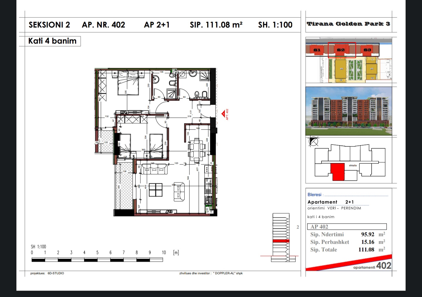The height and width of the screenshot is (297, 422).
Task: Click the "AP 2+1" header text
Action: coord(157,25)
